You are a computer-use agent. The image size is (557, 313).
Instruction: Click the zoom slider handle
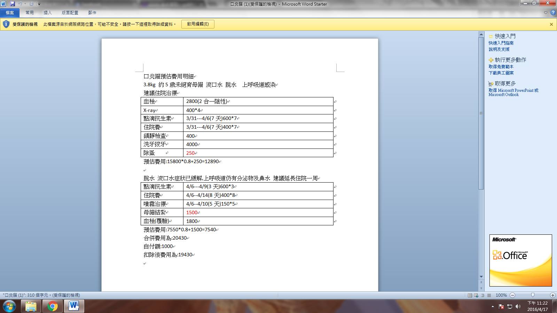point(533,295)
